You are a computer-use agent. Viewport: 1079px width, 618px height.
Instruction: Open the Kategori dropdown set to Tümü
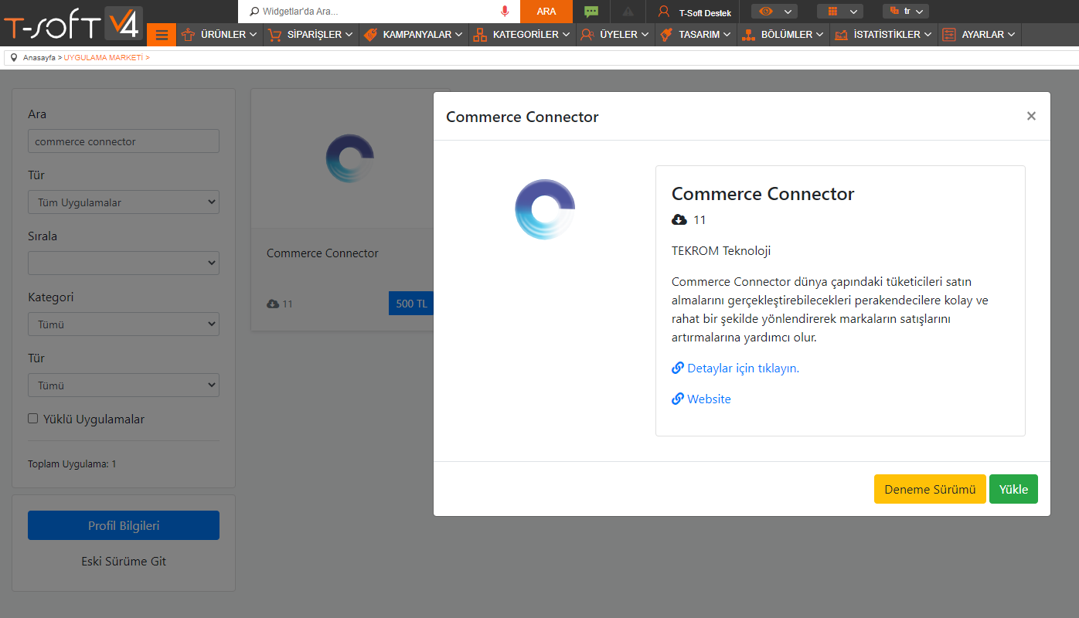point(124,324)
